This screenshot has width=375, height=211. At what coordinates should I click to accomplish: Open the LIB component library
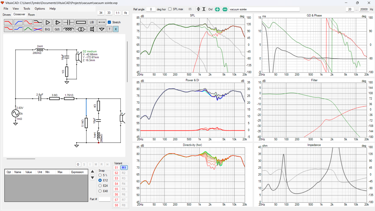click(92, 22)
